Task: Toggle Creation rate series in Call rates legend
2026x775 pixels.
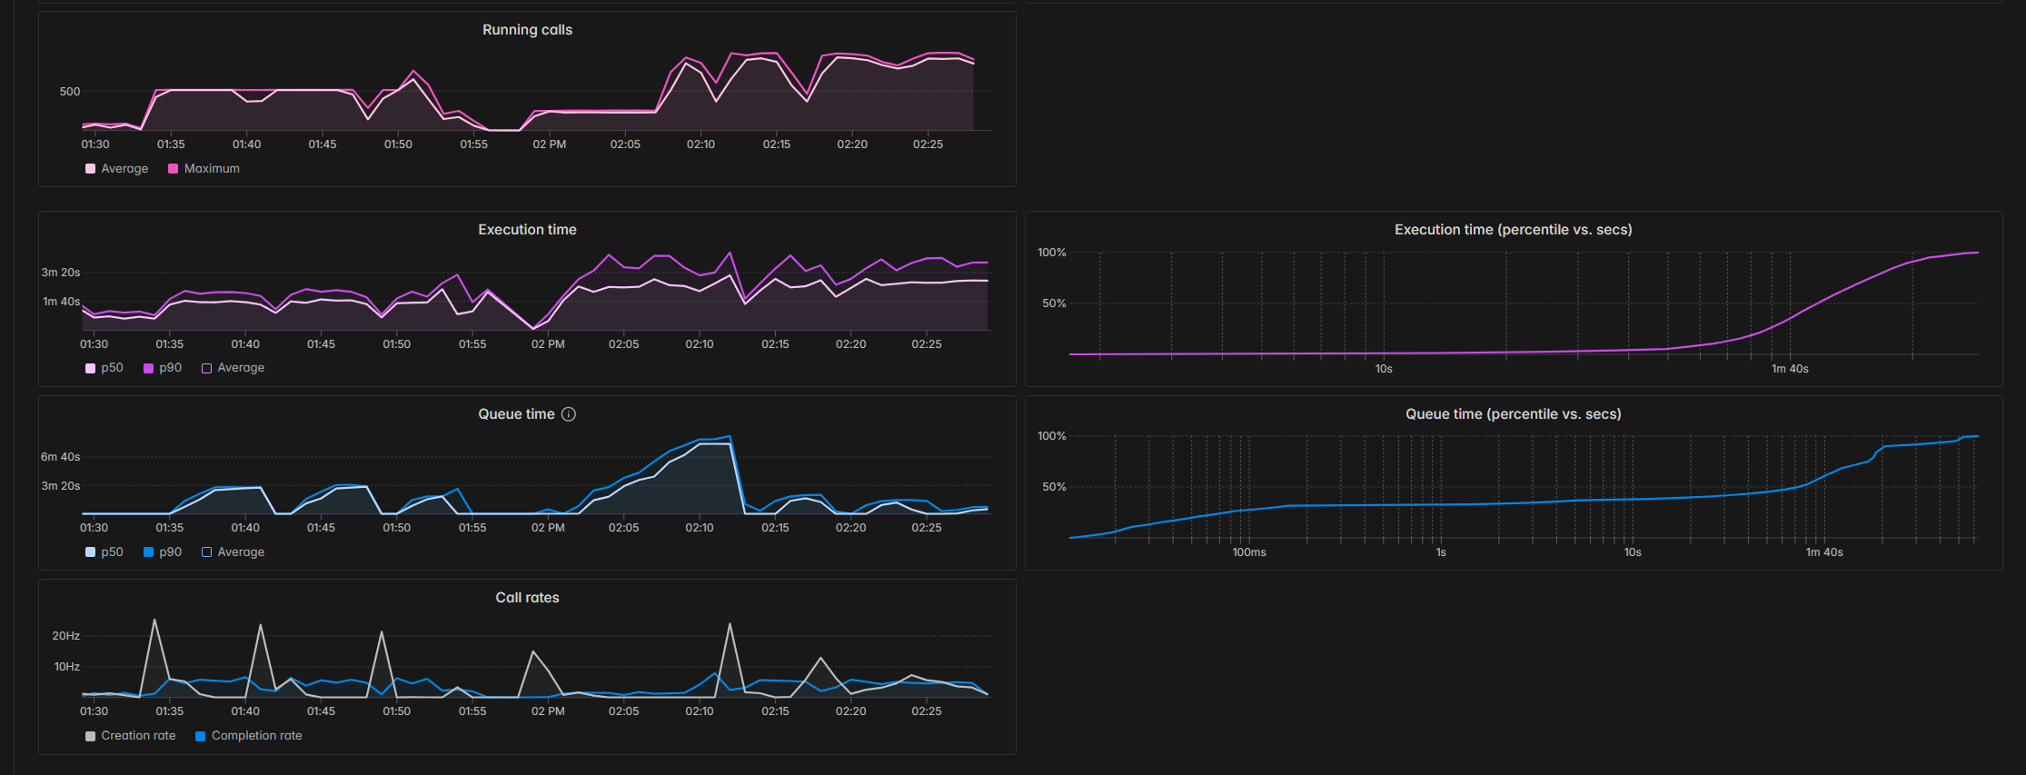Action: (x=130, y=736)
